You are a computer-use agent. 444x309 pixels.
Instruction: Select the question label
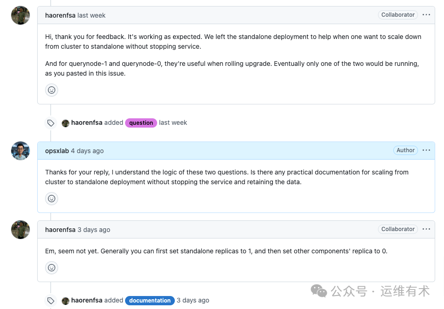(x=140, y=122)
